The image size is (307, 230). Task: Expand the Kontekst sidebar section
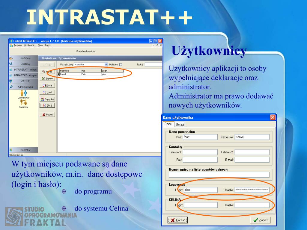(24, 150)
